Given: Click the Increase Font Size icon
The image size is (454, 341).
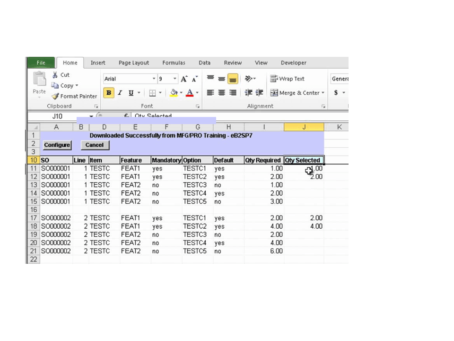Looking at the screenshot, I should coord(184,79).
